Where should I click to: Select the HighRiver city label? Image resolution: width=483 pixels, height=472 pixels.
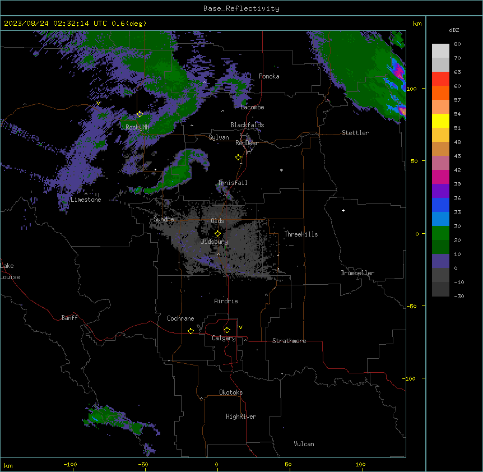pos(241,417)
